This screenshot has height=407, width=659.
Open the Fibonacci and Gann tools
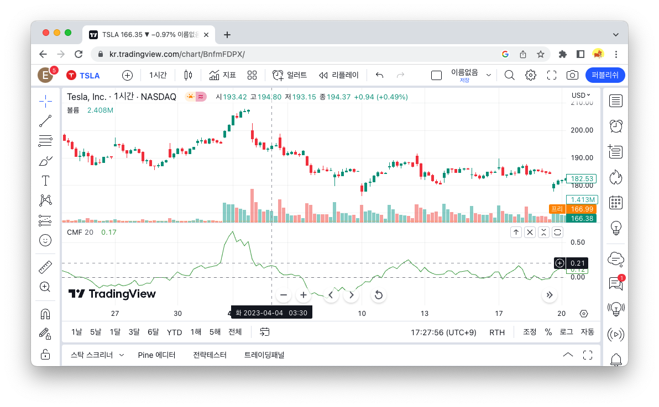(45, 141)
